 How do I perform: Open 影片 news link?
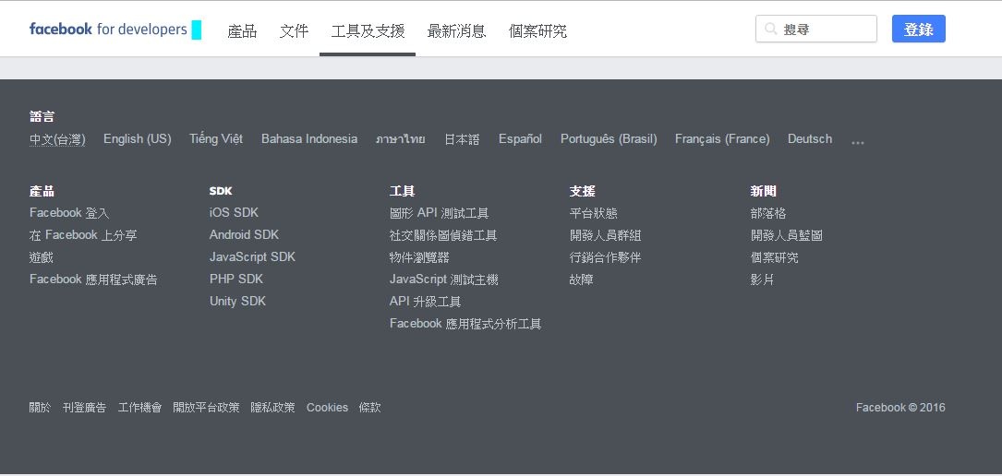click(763, 280)
